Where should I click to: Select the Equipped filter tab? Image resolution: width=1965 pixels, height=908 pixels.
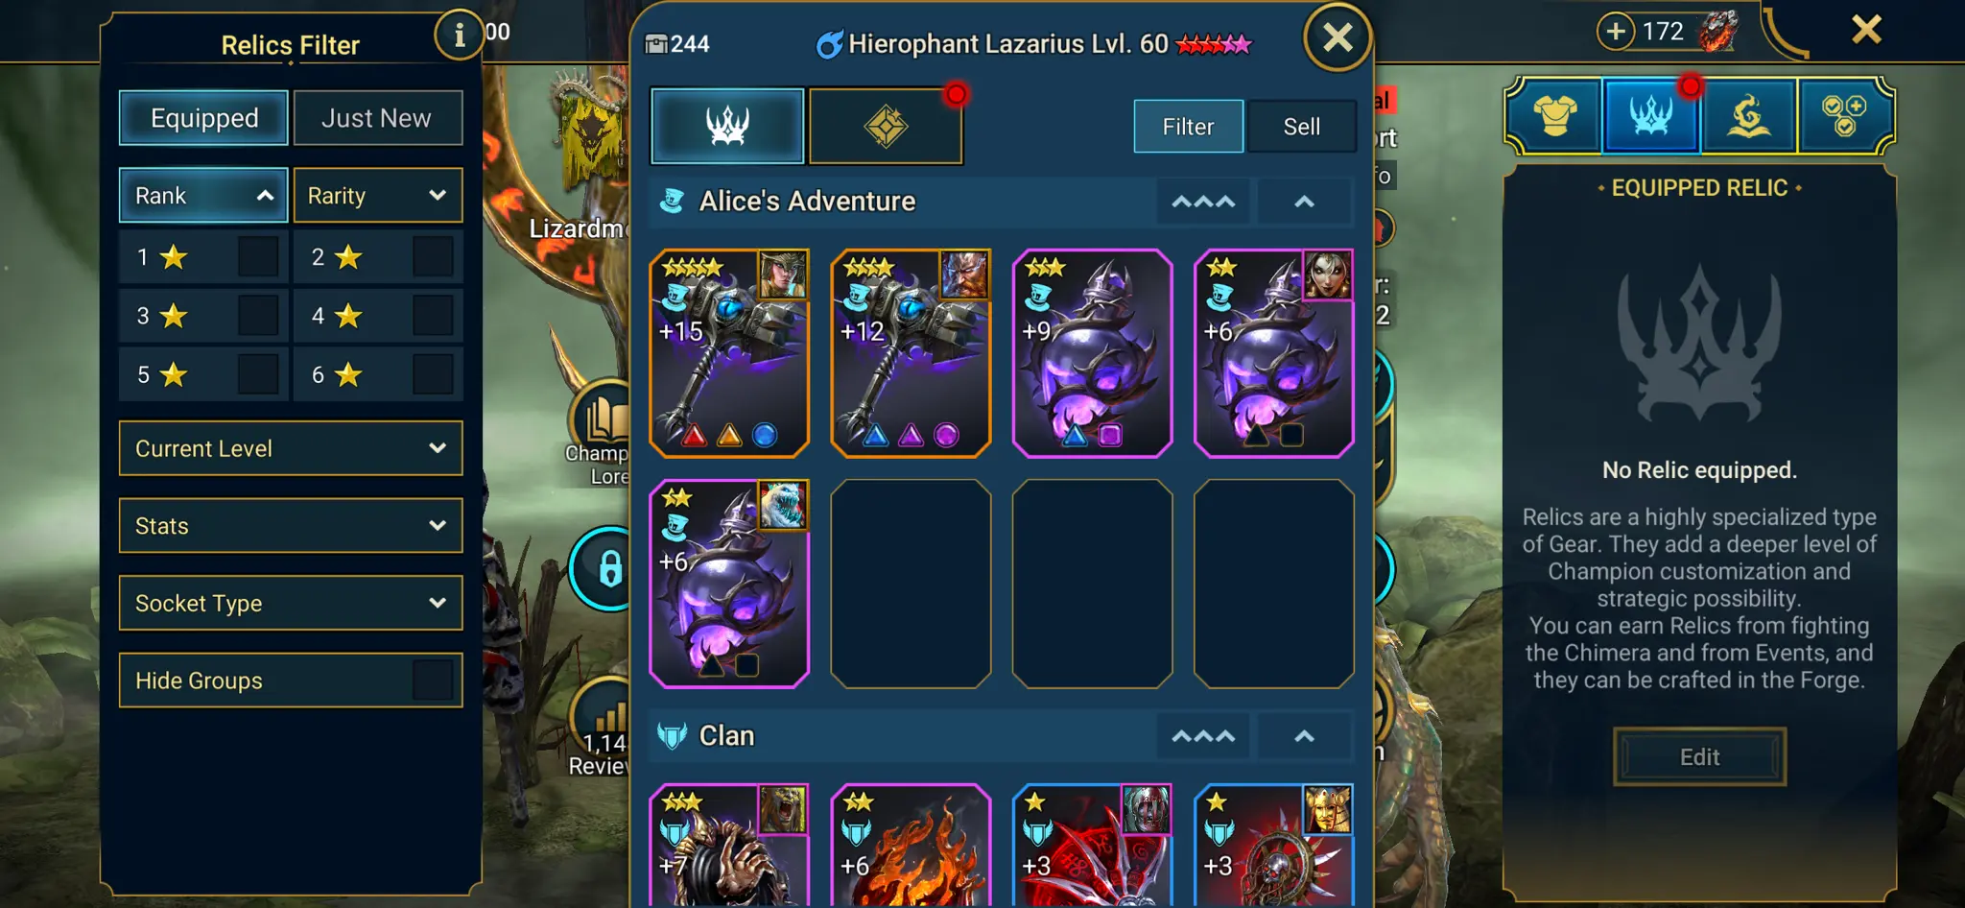[204, 118]
